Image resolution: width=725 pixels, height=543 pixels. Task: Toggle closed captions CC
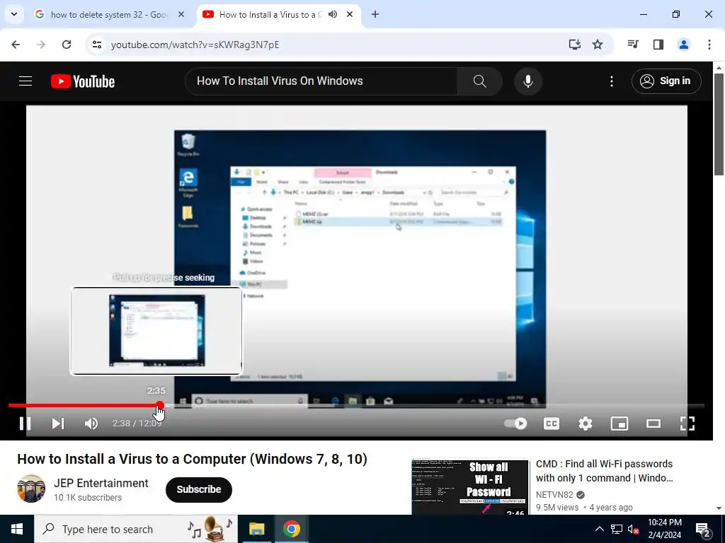(551, 424)
